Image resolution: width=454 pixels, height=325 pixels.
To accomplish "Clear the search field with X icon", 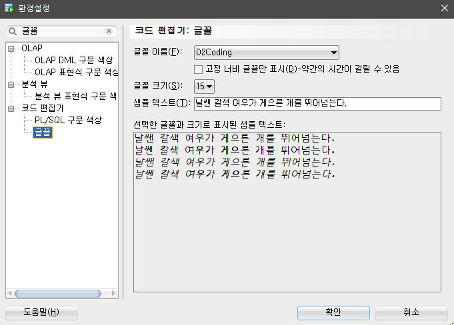I will coord(109,31).
